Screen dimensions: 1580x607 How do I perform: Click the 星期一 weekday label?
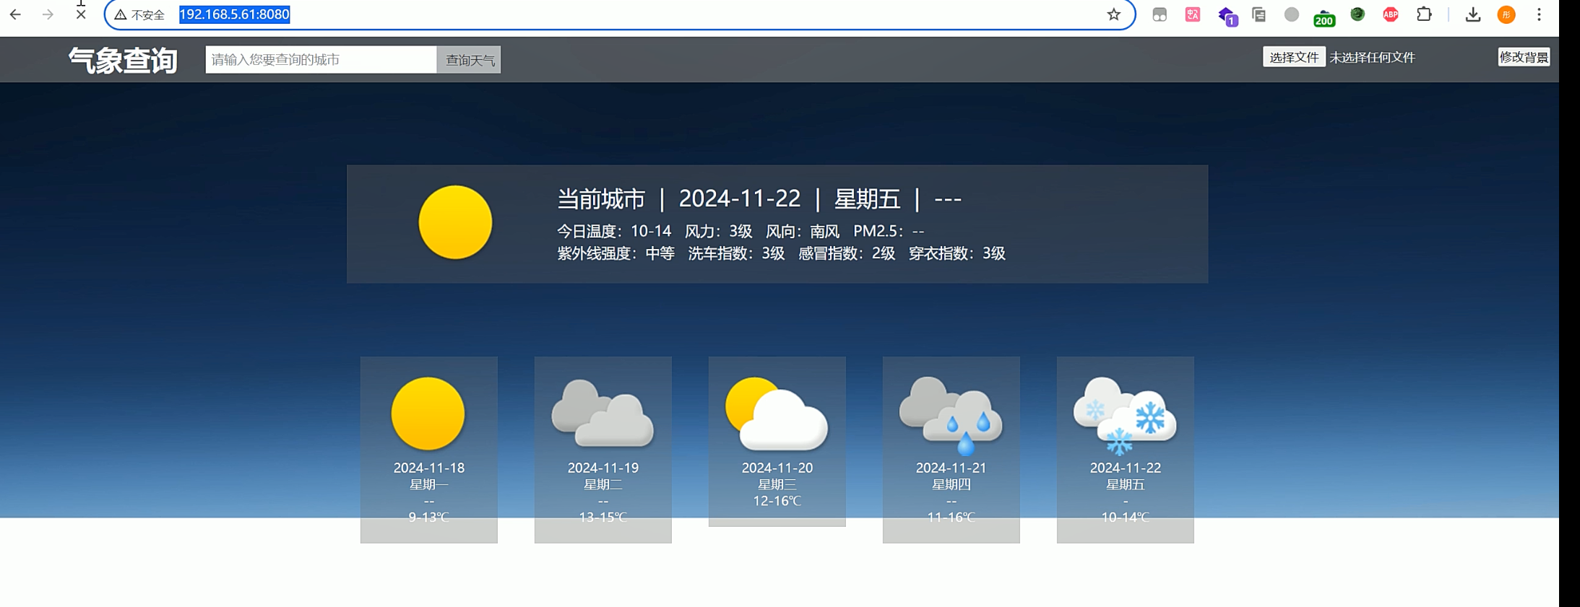(429, 484)
